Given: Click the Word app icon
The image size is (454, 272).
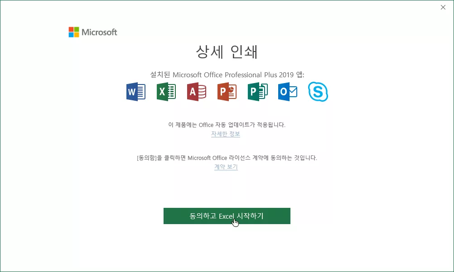Looking at the screenshot, I should [136, 92].
